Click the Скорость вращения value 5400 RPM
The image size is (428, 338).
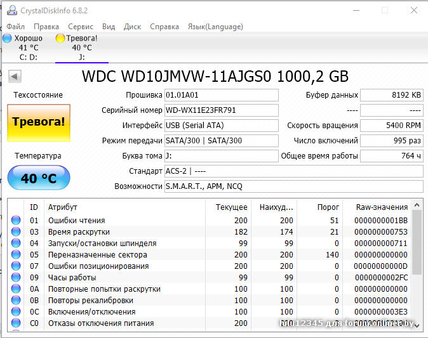coord(392,126)
